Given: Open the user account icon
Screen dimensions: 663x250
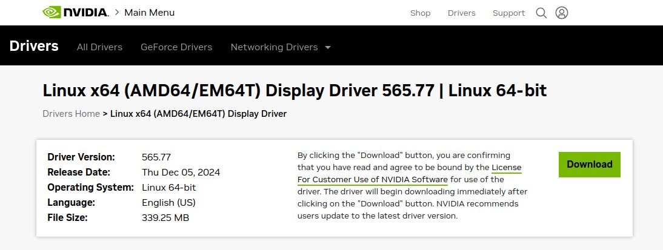Looking at the screenshot, I should click(x=562, y=13).
